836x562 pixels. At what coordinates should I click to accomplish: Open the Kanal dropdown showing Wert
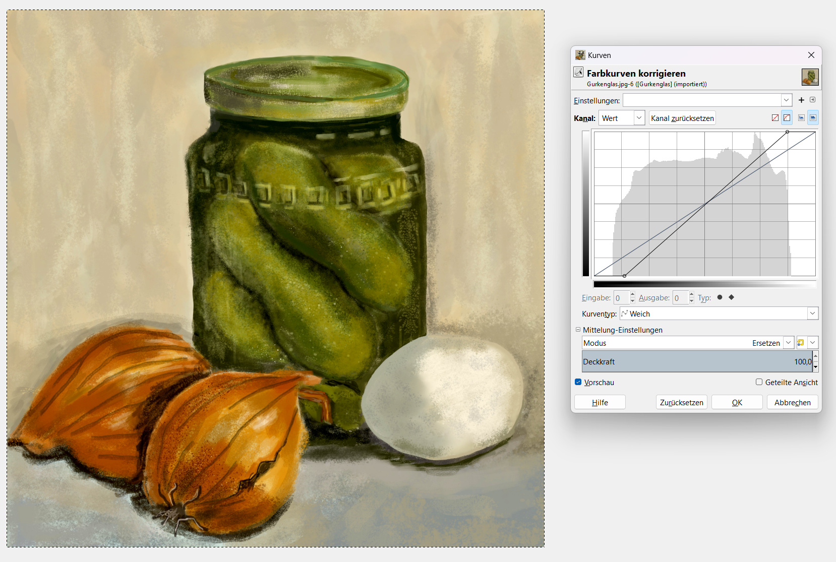pos(622,118)
